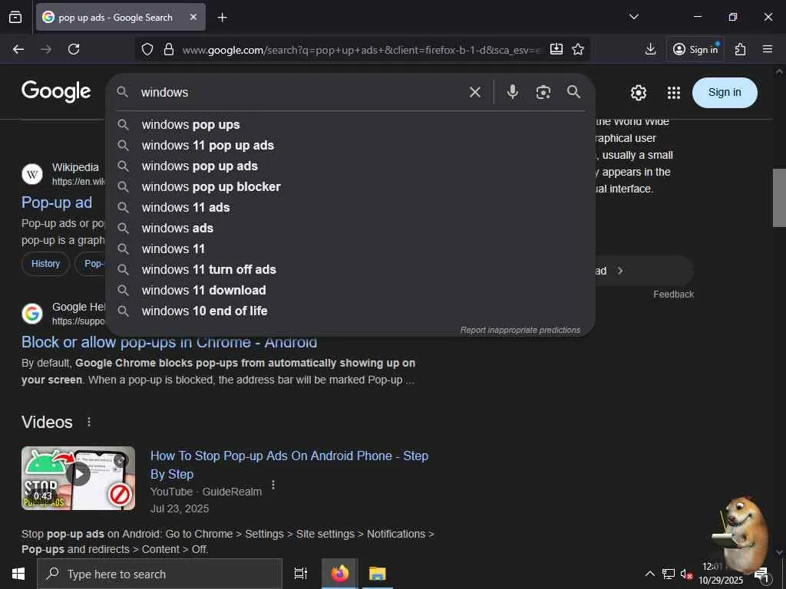
Task: Click the Wikipedia favicon icon
Action: pyautogui.click(x=32, y=174)
